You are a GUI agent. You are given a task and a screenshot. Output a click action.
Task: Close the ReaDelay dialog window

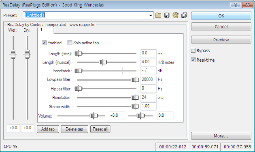click(x=247, y=5)
